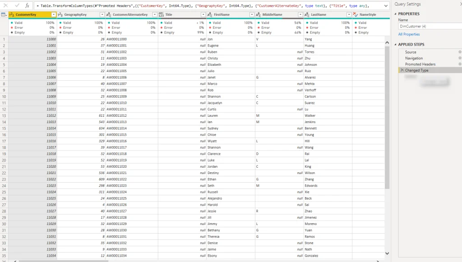Click LastName cell Jimenez
The height and width of the screenshot is (262, 462).
click(328, 217)
